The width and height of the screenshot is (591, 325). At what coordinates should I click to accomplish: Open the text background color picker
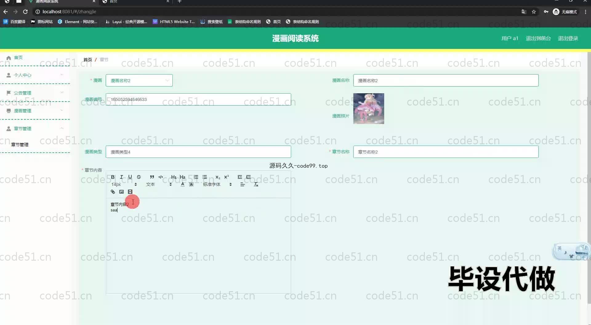[x=191, y=184]
